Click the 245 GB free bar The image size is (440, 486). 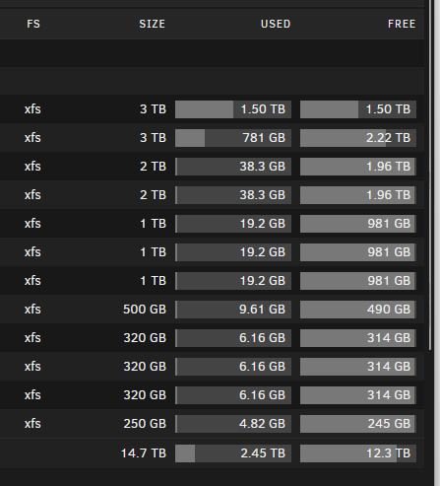point(358,424)
